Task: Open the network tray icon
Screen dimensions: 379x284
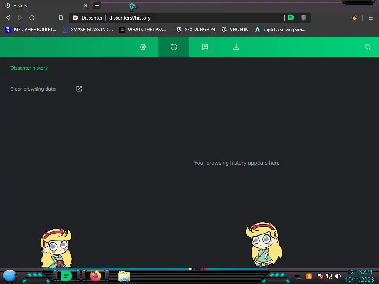Action: coord(329,276)
